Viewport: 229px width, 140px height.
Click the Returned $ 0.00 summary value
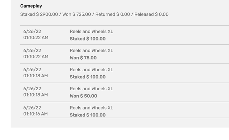tap(113, 14)
